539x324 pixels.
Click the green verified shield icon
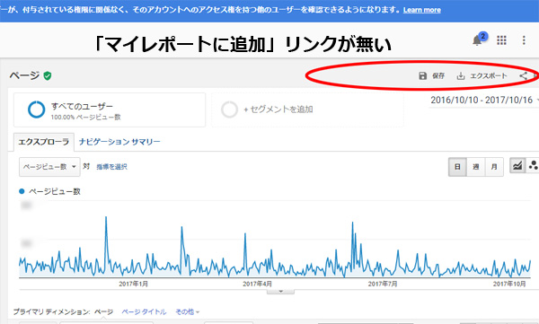48,75
